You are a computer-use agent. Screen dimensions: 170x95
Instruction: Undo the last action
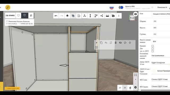click(56, 16)
